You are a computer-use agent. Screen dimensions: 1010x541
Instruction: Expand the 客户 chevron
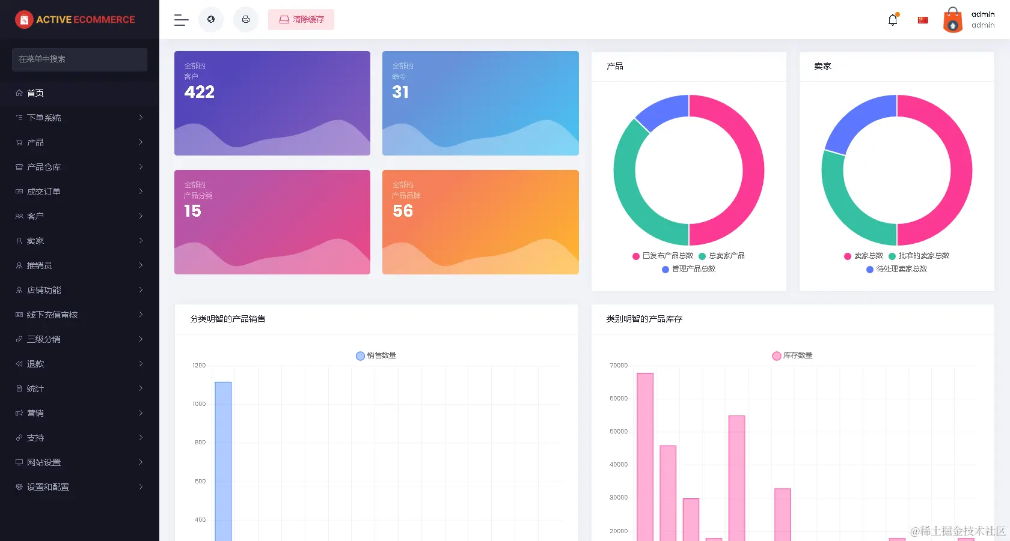(141, 216)
